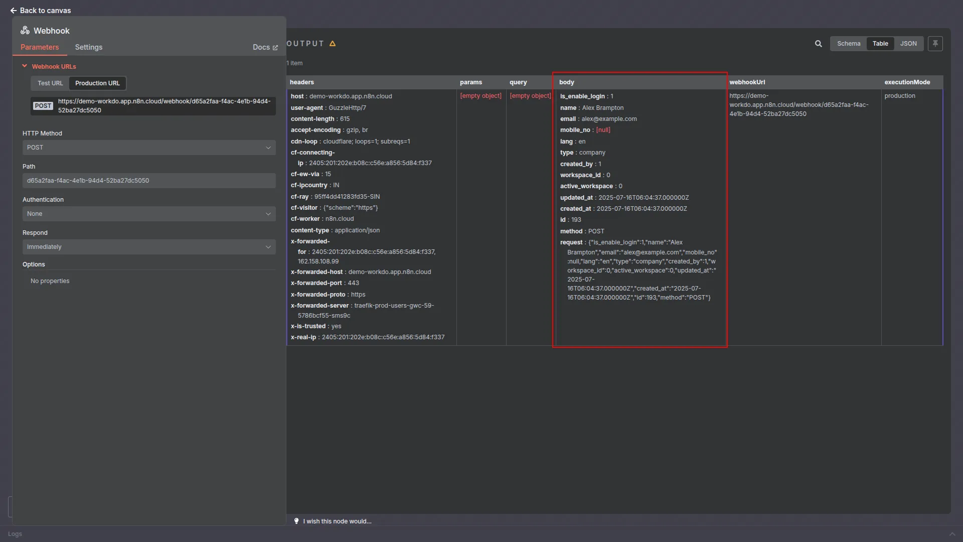Copy the POST production webhook URL
Viewport: 963px width, 542px height.
164,106
